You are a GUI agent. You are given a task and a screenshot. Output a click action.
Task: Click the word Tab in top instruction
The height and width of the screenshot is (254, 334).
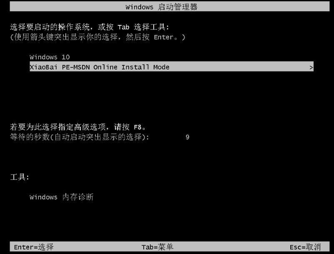pos(123,27)
